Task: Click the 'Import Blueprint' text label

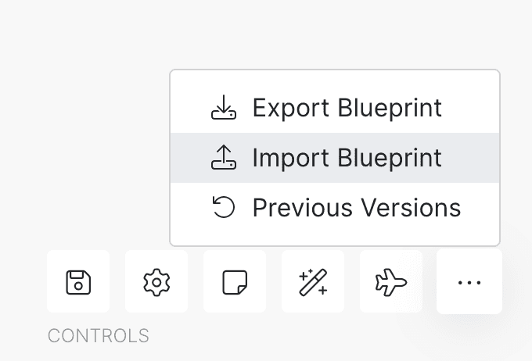Action: (x=347, y=158)
